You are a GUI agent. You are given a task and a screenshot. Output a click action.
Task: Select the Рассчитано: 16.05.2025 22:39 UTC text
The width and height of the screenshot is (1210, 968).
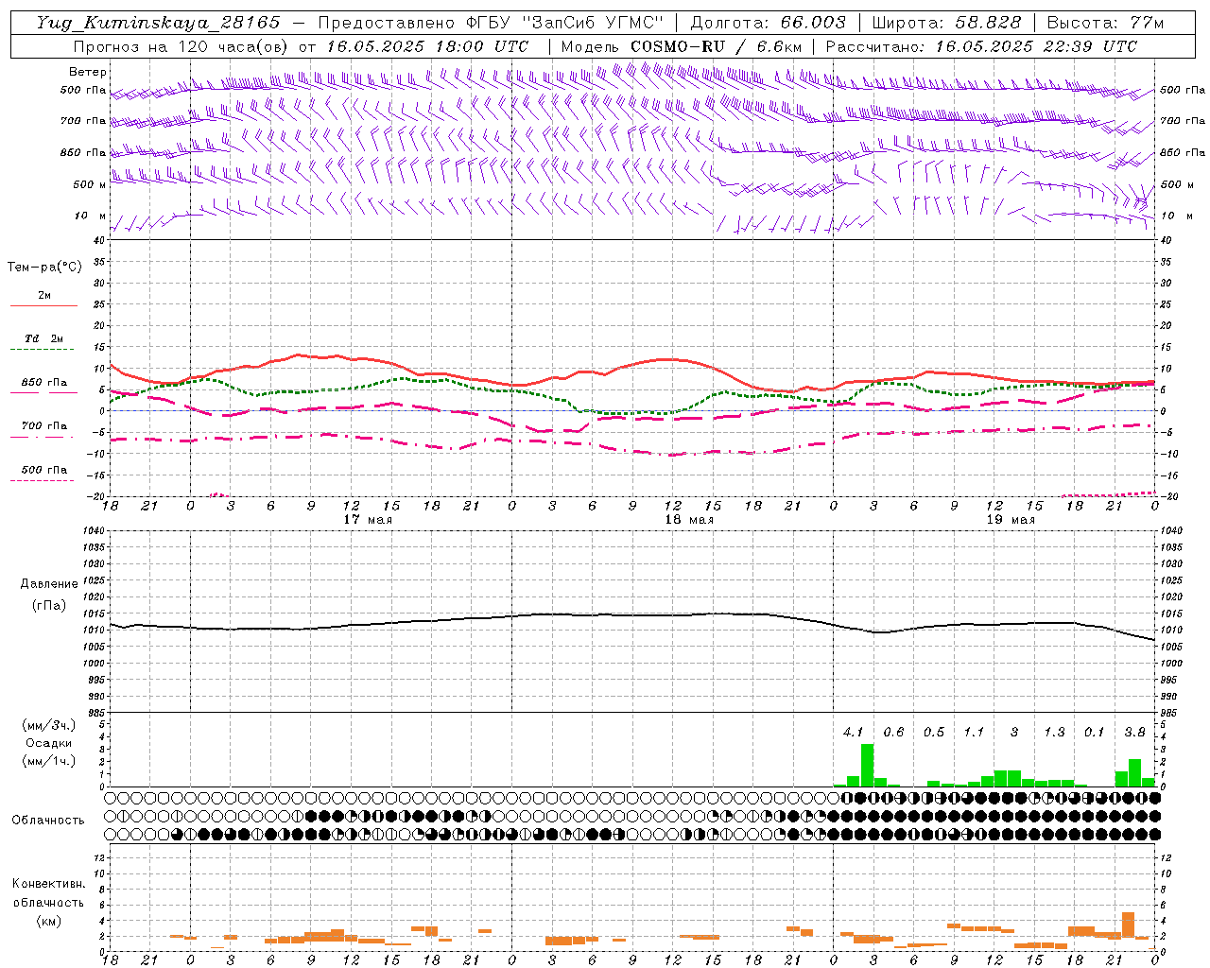pyautogui.click(x=981, y=46)
